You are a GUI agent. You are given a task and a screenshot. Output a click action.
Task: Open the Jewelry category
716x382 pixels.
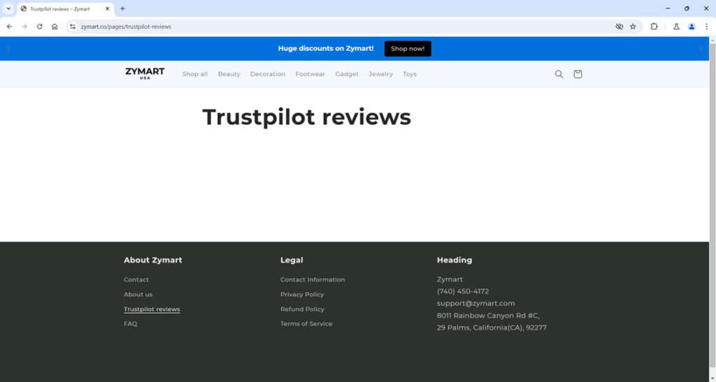(x=381, y=74)
